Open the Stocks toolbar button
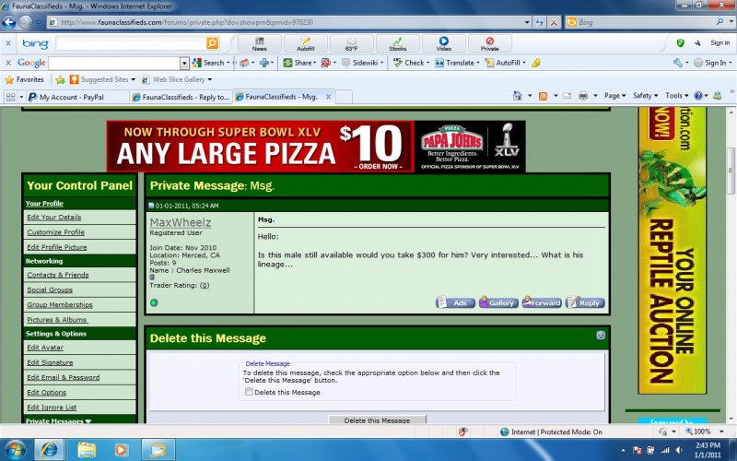This screenshot has height=461, width=737. pos(398,43)
